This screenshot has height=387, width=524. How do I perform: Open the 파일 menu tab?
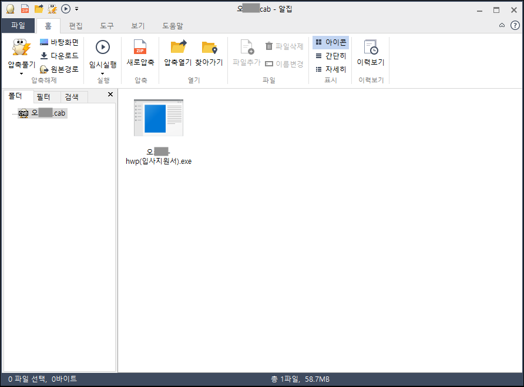tap(18, 25)
